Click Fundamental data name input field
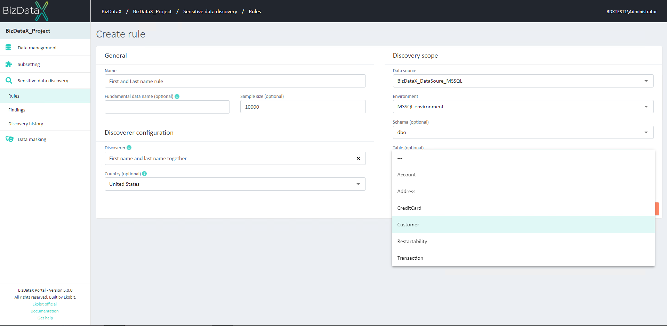 (x=167, y=107)
